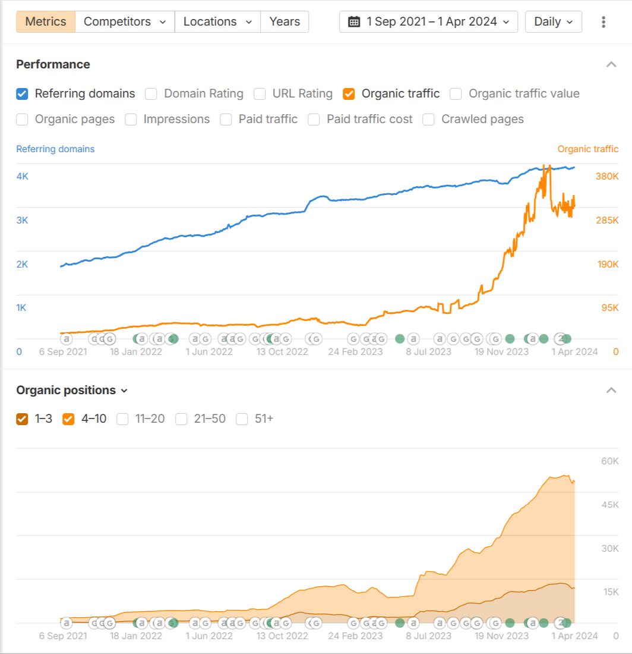632x654 pixels.
Task: Select the Metrics tab
Action: [x=46, y=22]
